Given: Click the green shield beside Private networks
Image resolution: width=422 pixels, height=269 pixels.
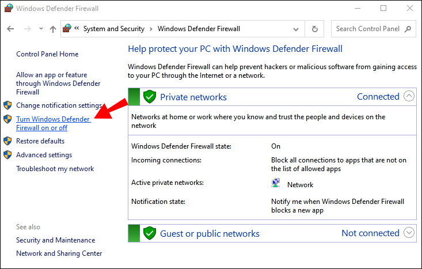Looking at the screenshot, I should tap(150, 97).
